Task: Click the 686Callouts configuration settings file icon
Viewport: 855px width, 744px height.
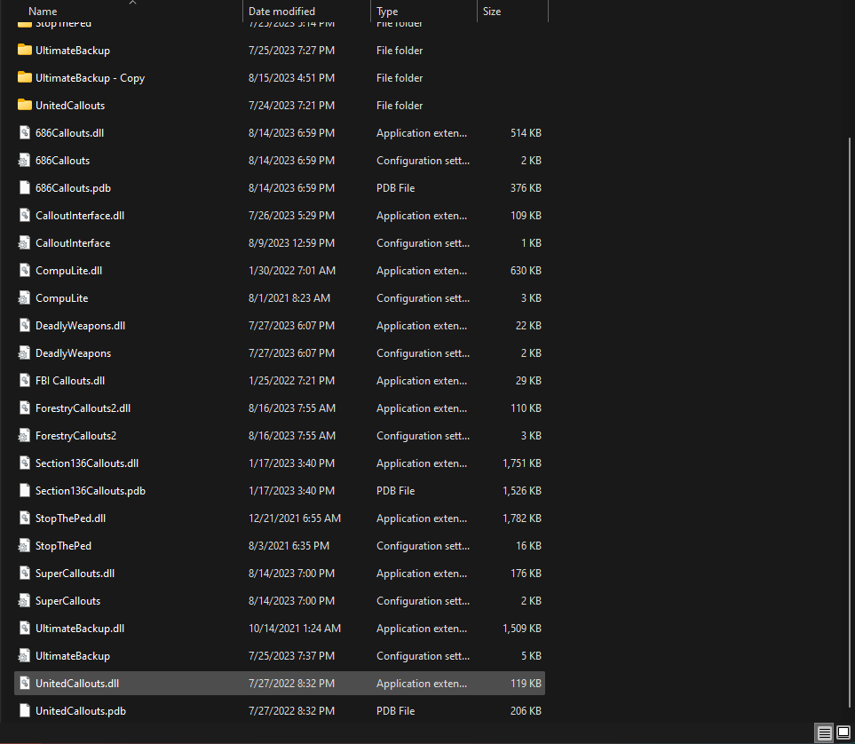Action: 24,161
